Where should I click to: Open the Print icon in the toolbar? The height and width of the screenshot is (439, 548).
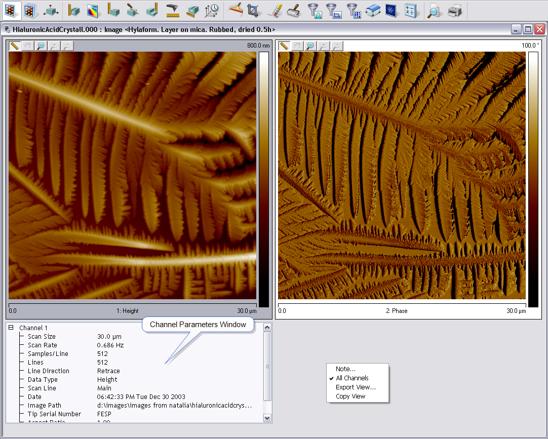[x=454, y=10]
